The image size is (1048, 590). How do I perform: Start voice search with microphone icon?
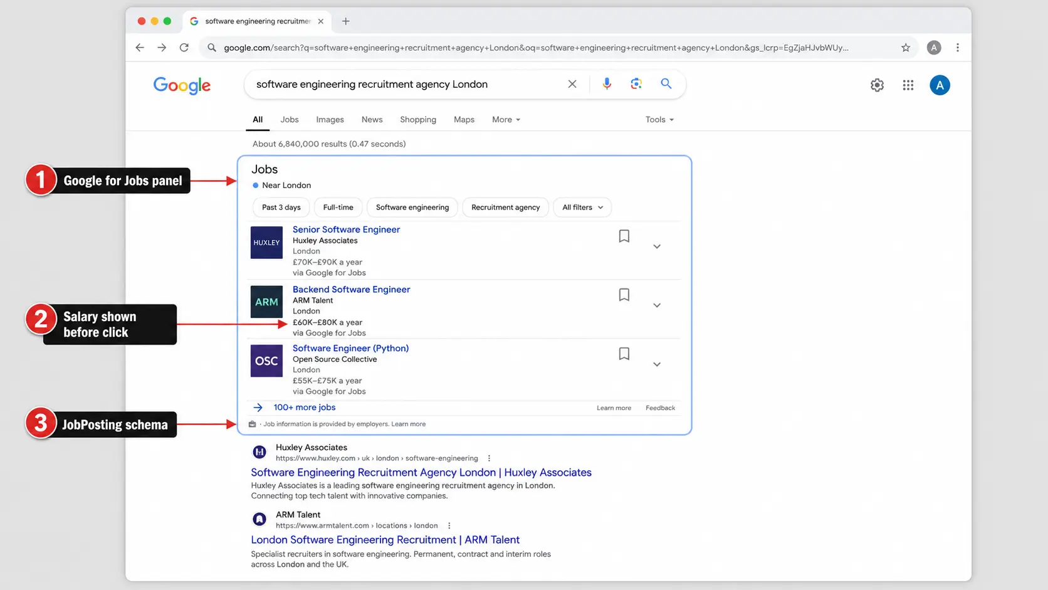point(607,84)
